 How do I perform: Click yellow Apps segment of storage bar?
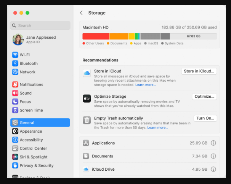point(132,36)
